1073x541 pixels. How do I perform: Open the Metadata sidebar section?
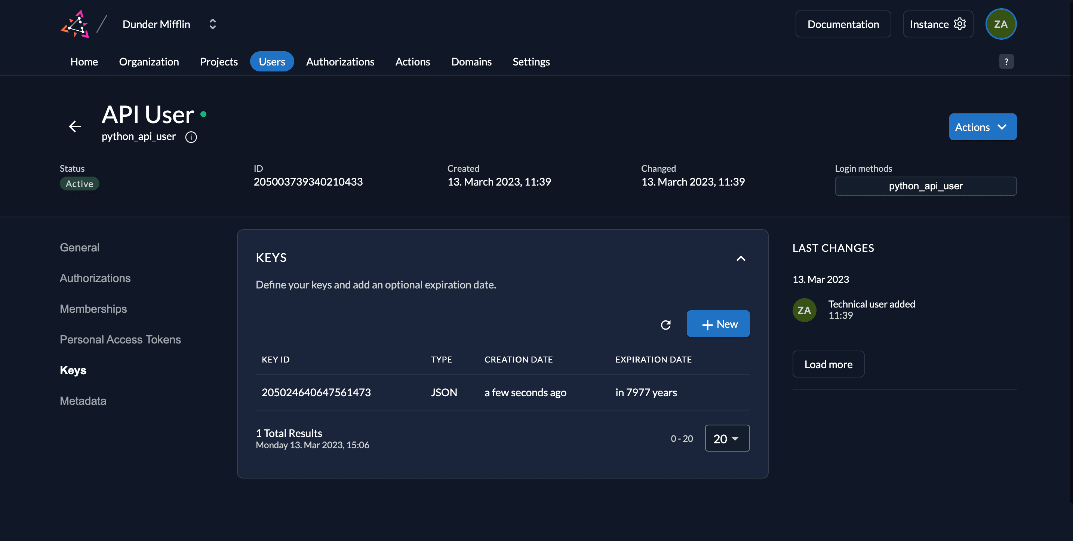(x=83, y=401)
